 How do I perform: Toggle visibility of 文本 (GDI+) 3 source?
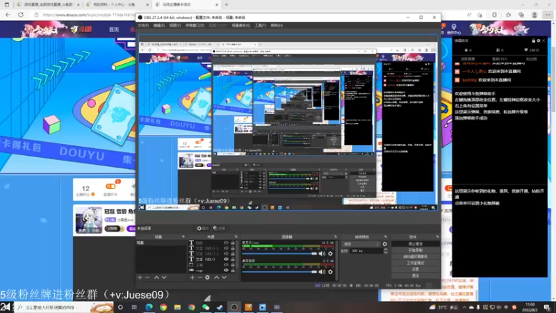[x=226, y=248]
